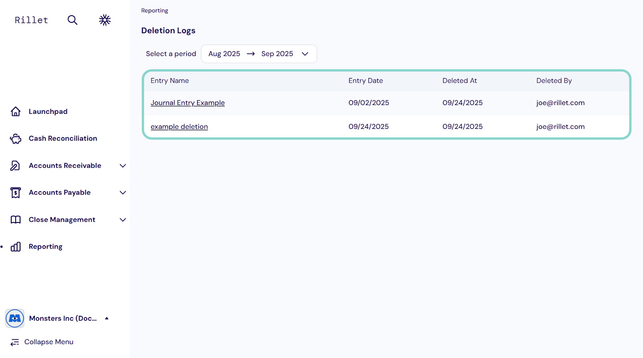Click the Reporting breadcrumb
643x358 pixels.
click(155, 11)
